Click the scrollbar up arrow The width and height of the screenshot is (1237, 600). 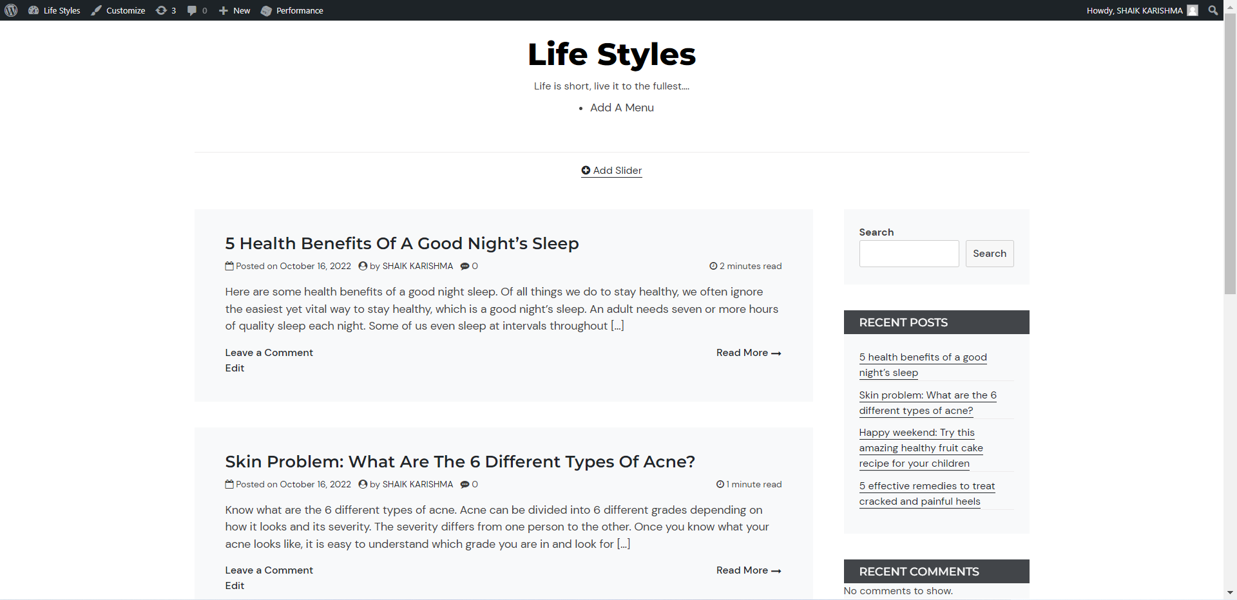[x=1230, y=6]
